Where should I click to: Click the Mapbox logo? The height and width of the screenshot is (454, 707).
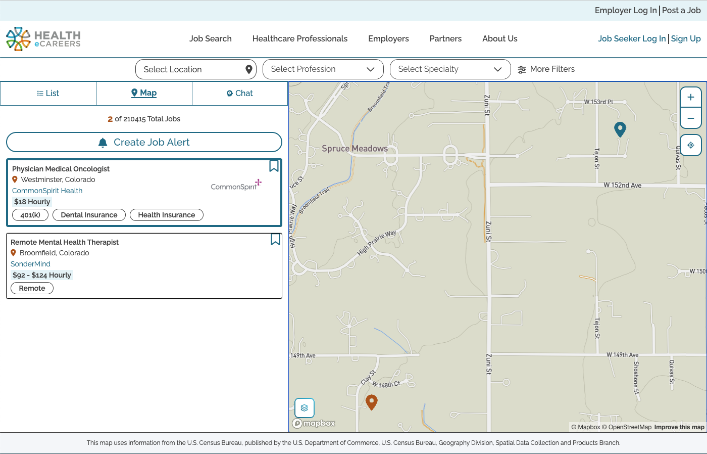314,423
